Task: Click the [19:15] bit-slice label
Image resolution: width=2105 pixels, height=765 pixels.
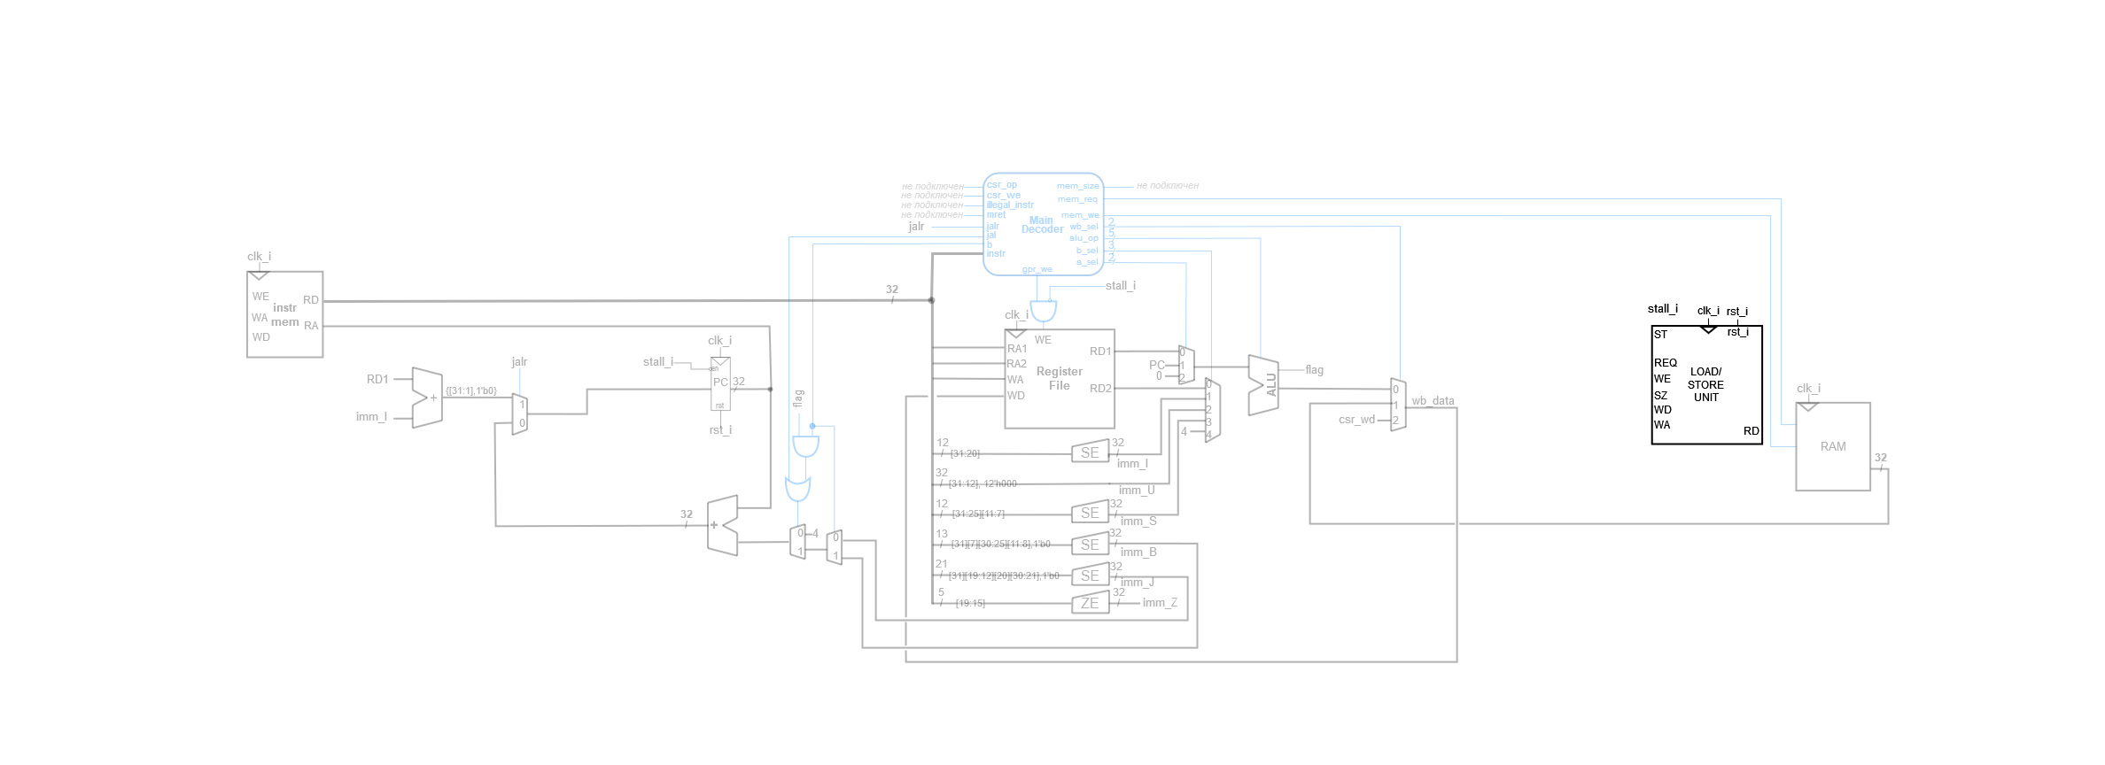Action: pos(970,604)
